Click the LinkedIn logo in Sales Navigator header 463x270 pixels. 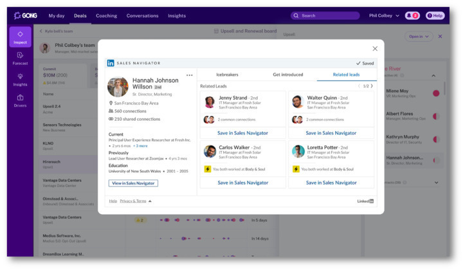(111, 63)
